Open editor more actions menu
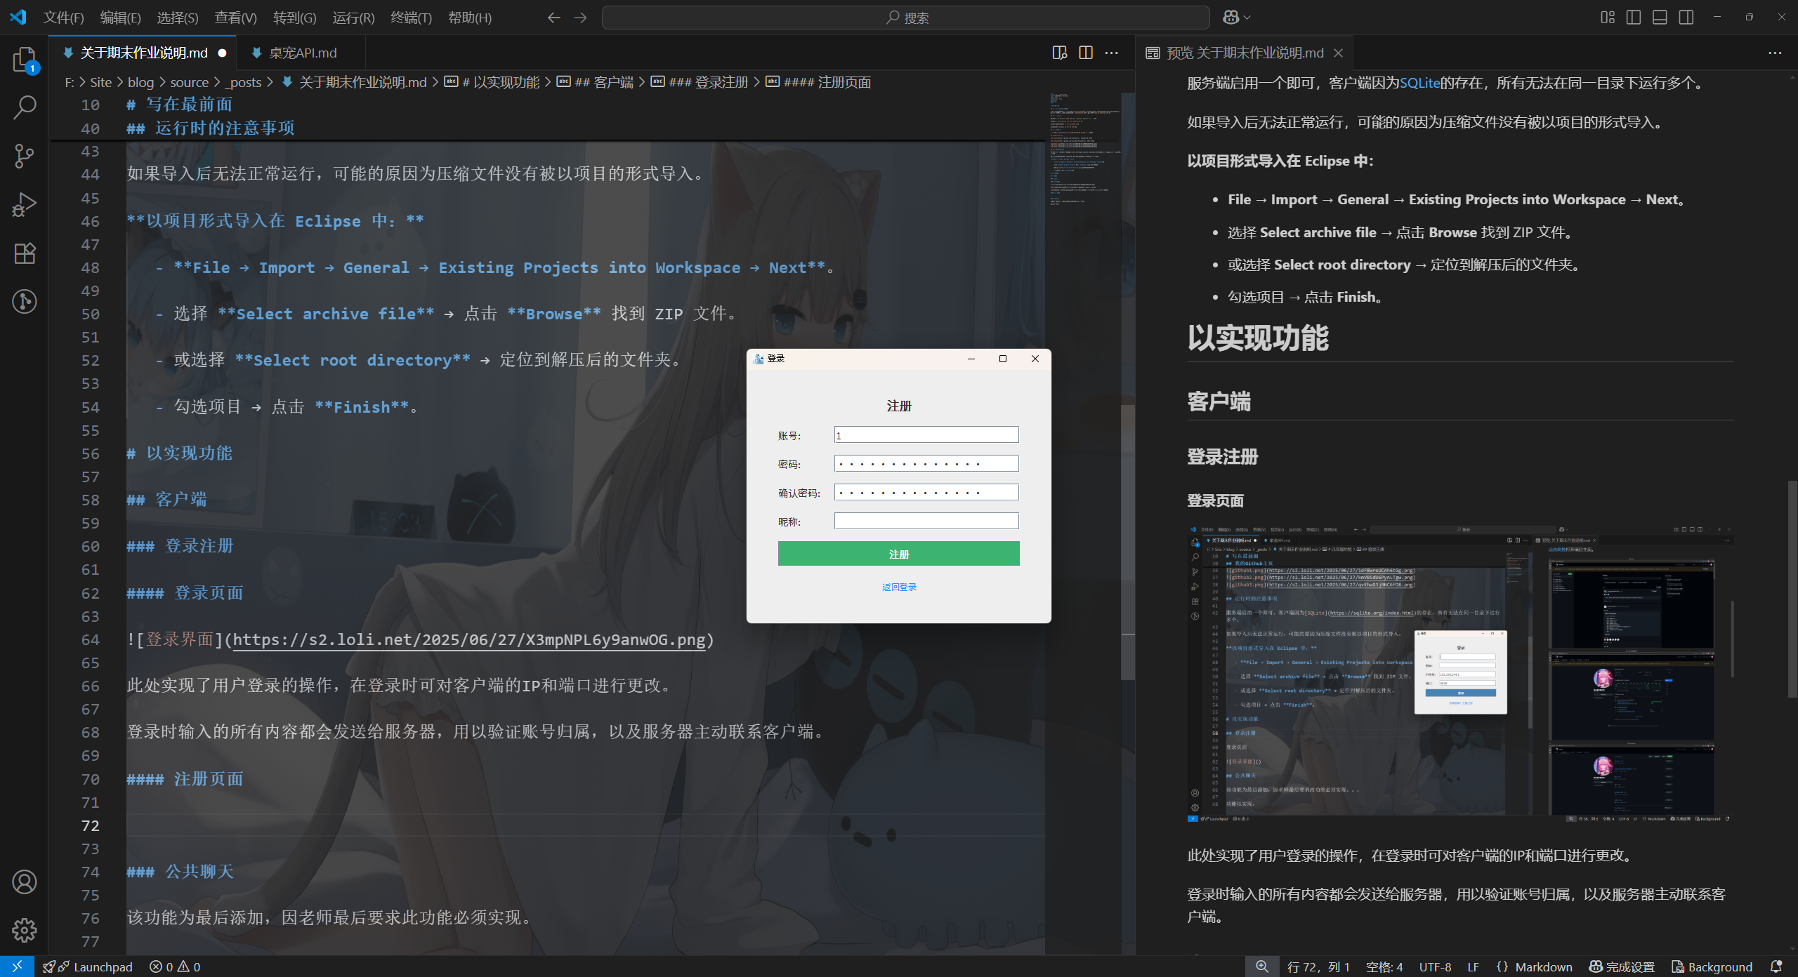Viewport: 1798px width, 977px height. pos(1112,53)
